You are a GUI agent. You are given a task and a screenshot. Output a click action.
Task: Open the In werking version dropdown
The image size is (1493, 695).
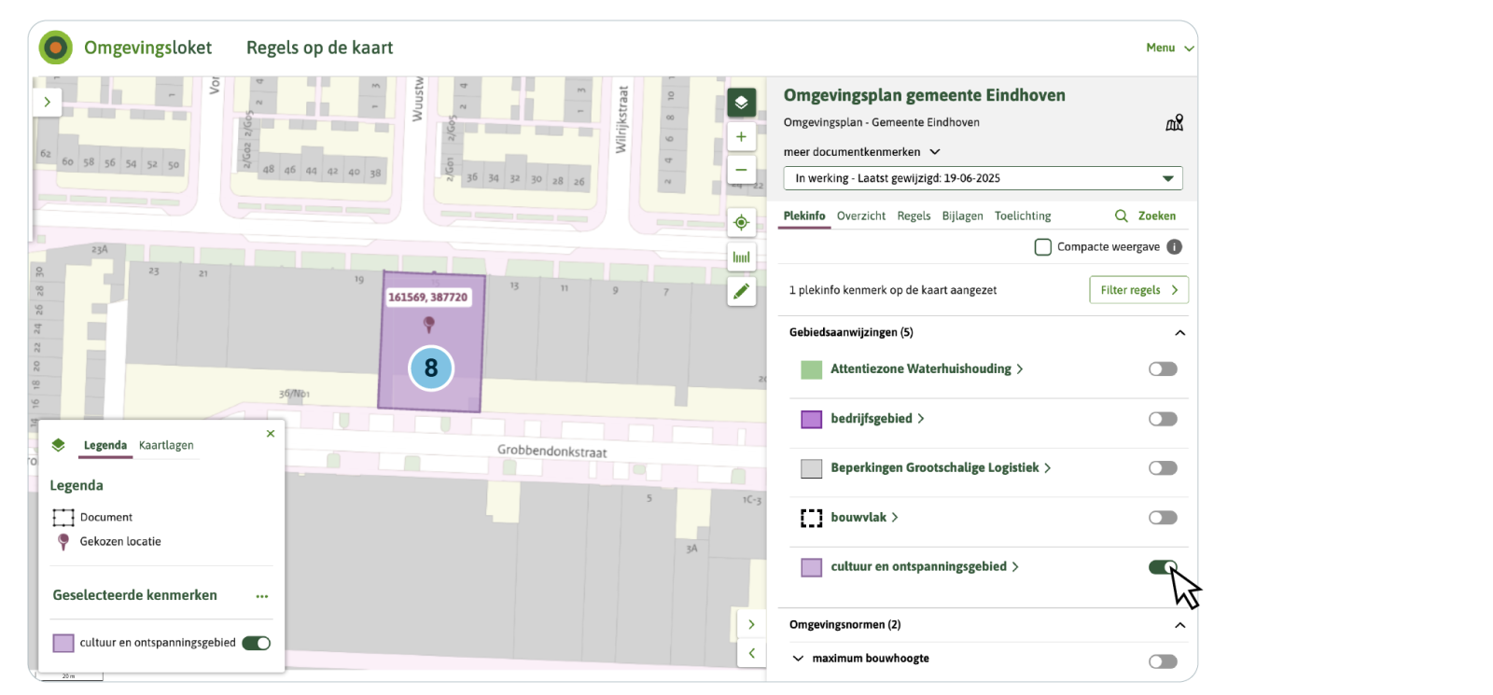983,178
